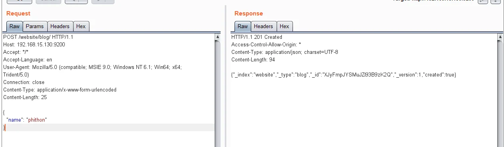View the Response Hex tab
504x147 pixels.
(x=285, y=27)
